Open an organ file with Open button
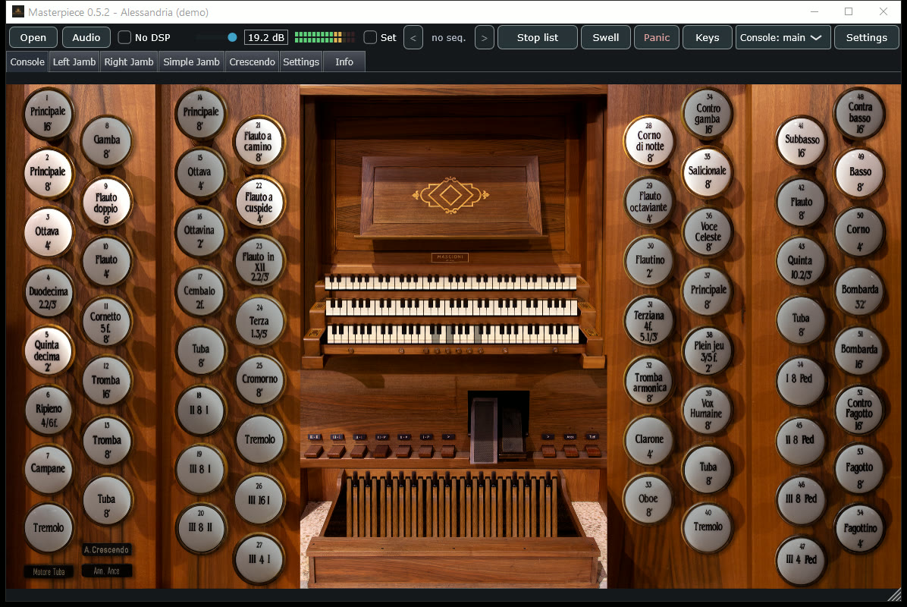This screenshot has height=607, width=907. pos(33,38)
